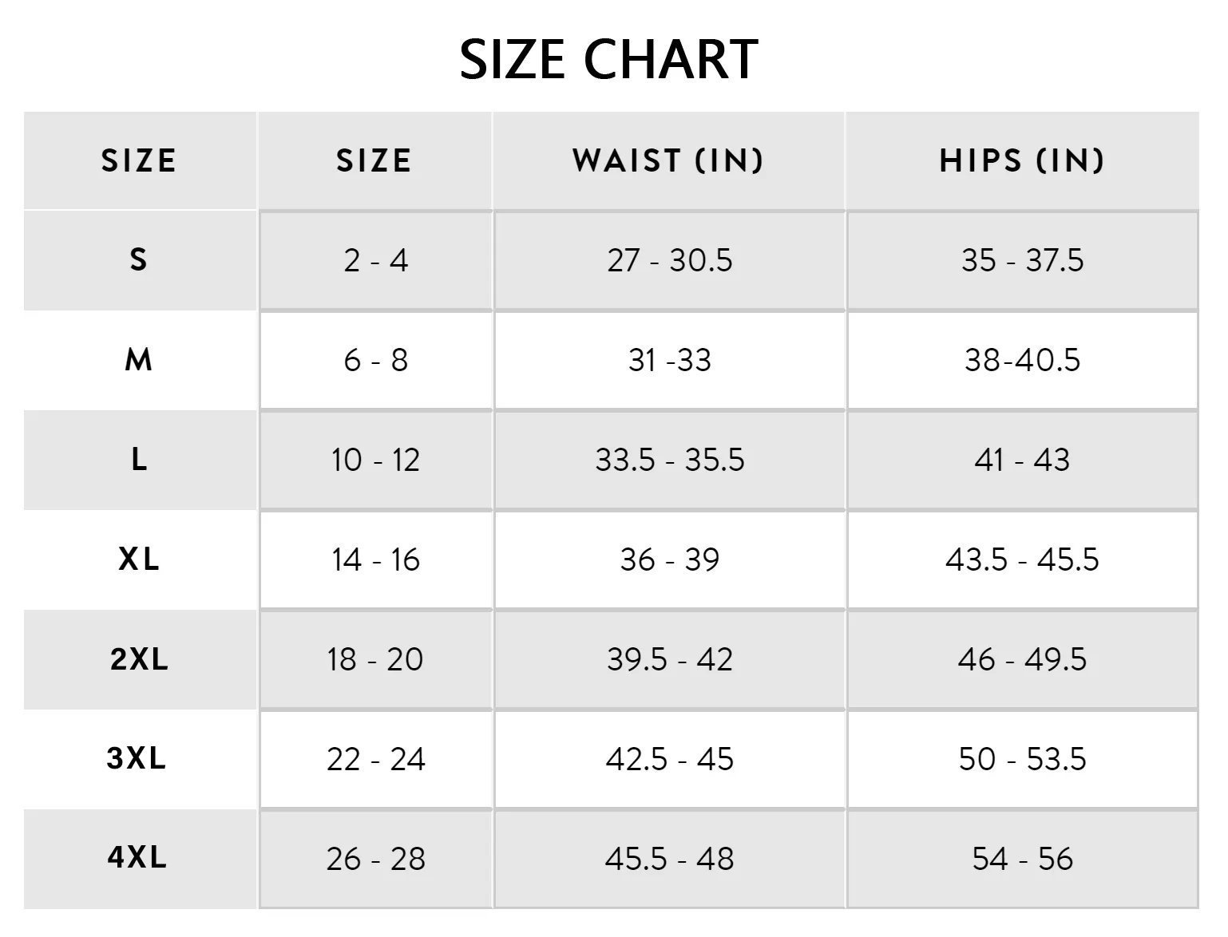Click hips value 54 - 56

[x=1022, y=859]
